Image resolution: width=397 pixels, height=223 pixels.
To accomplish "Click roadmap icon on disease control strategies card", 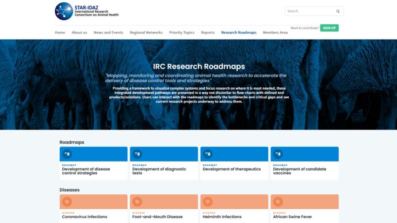I will (x=67, y=153).
